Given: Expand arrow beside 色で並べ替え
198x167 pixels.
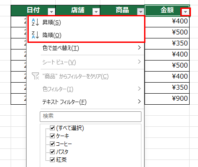Looking at the screenshot, I should tap(139, 48).
